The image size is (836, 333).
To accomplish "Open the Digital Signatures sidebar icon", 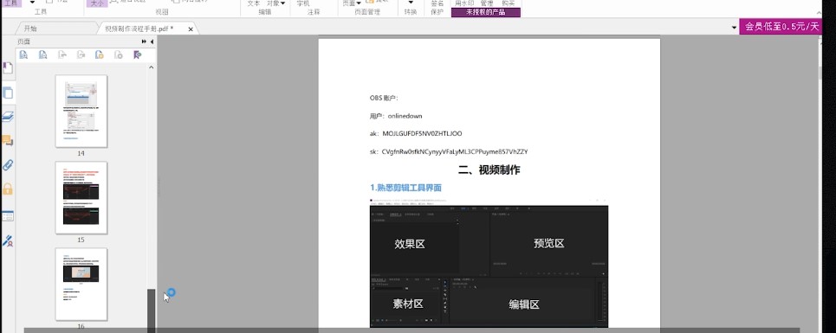I will tap(8, 241).
